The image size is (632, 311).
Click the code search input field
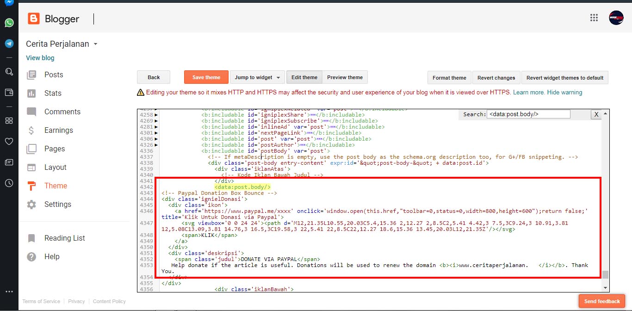click(529, 114)
